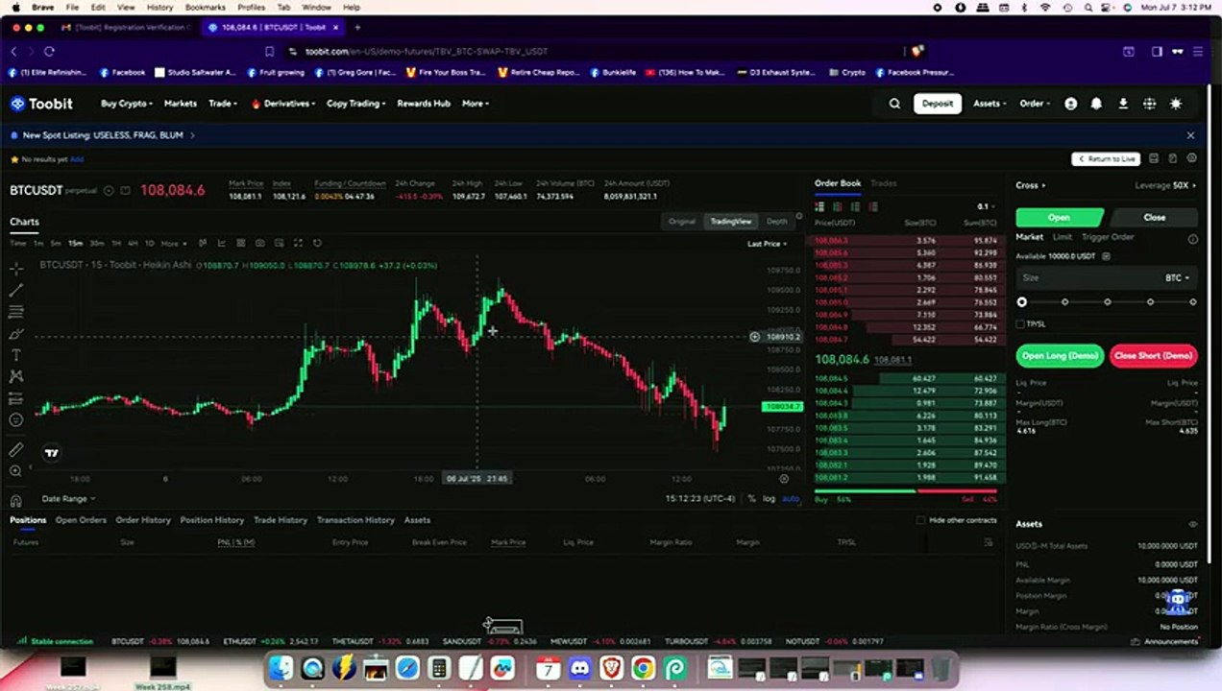Switch to the Limit order tab
The image size is (1222, 691).
click(x=1062, y=237)
